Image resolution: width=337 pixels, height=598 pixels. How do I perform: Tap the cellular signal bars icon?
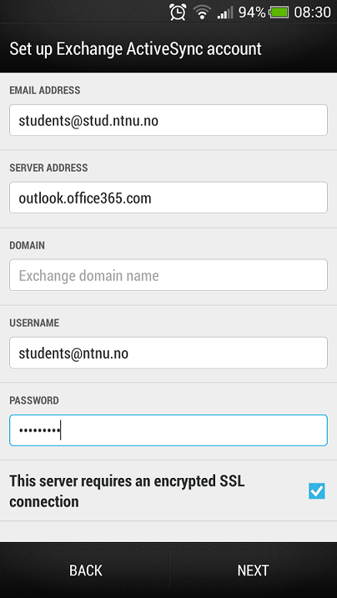click(x=225, y=13)
